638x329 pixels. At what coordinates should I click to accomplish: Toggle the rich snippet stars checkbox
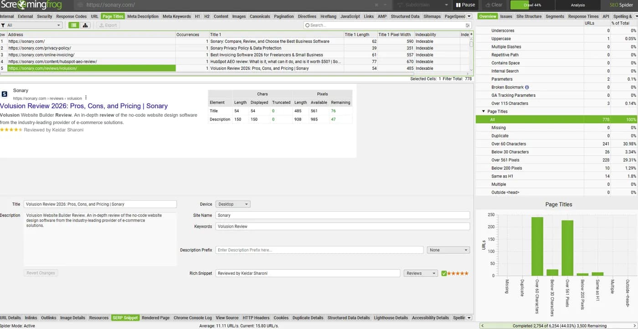pyautogui.click(x=444, y=273)
